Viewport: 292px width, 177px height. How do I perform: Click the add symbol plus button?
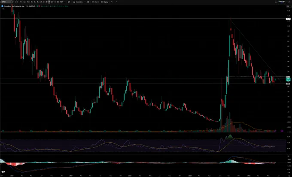[x=17, y=2]
